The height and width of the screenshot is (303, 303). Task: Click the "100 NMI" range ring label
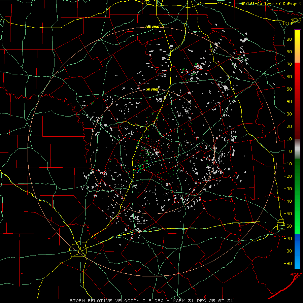tap(152, 27)
